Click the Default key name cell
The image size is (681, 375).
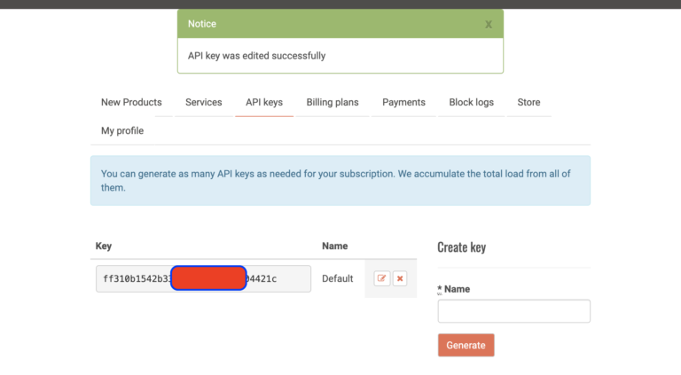click(x=337, y=278)
